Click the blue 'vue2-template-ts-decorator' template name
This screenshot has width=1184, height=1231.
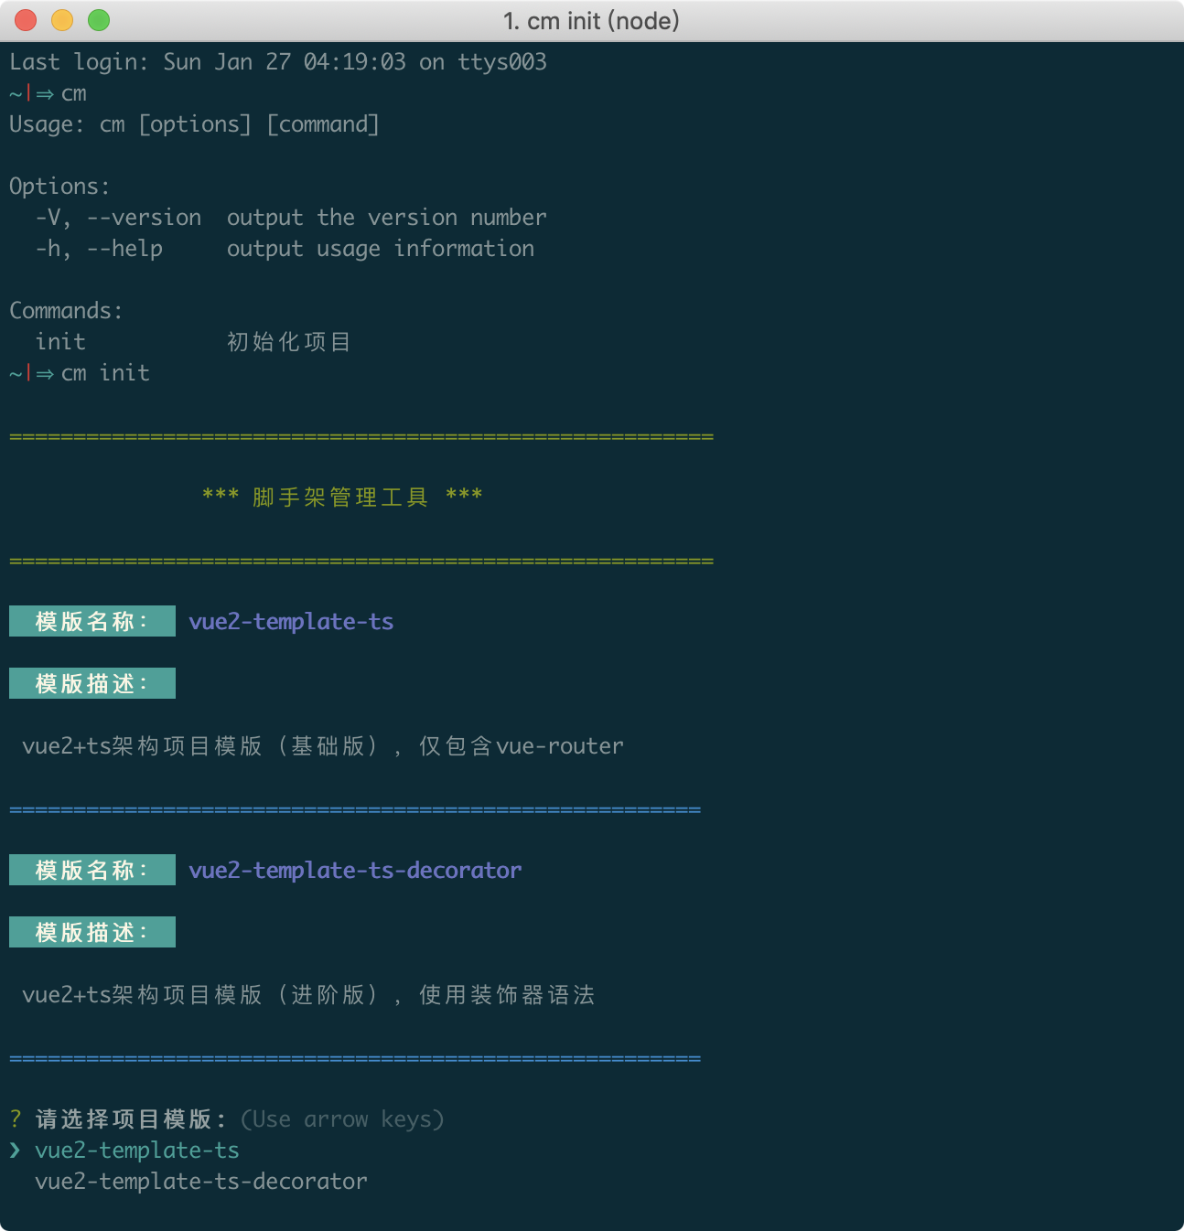355,871
